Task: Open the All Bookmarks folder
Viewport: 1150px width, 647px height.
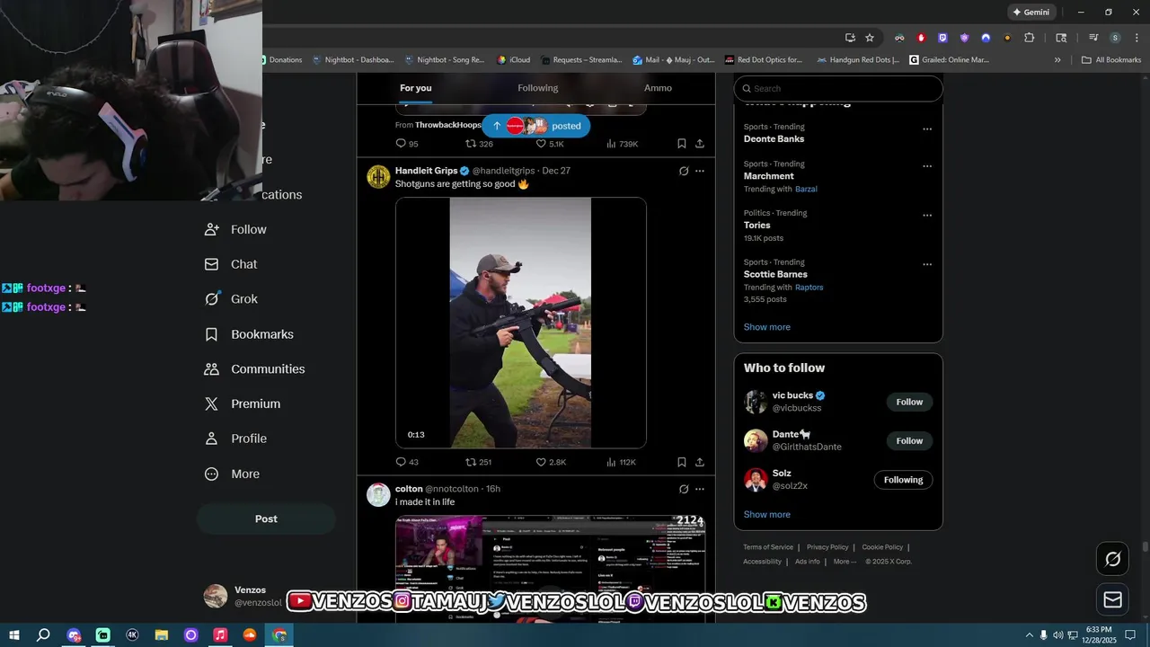Action: tap(1111, 60)
